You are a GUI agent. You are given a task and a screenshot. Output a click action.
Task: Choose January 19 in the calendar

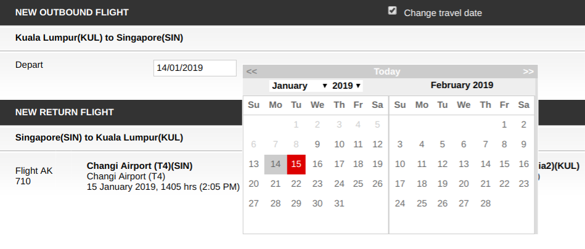point(378,164)
